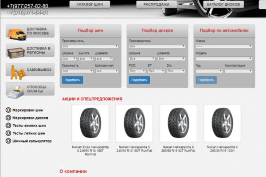Expand the Год dropdown
The width and height of the screenshot is (266, 177).
[209, 71]
